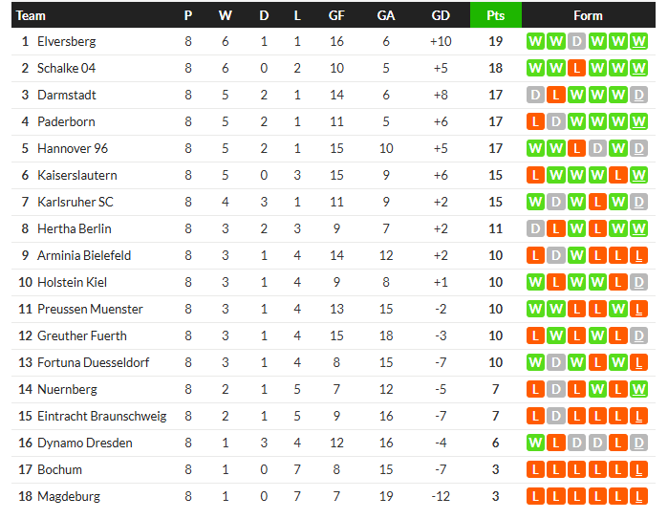Select the Magdeburg team name
The width and height of the screenshot is (668, 519).
click(69, 496)
